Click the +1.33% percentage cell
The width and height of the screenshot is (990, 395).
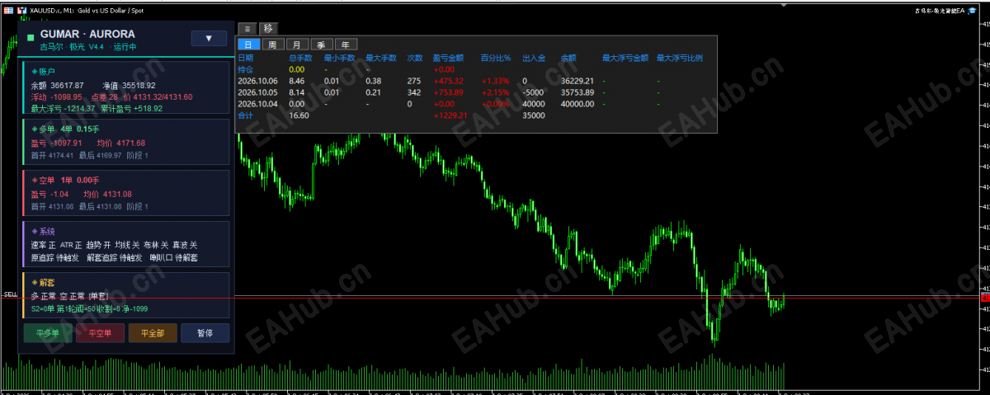click(x=495, y=81)
